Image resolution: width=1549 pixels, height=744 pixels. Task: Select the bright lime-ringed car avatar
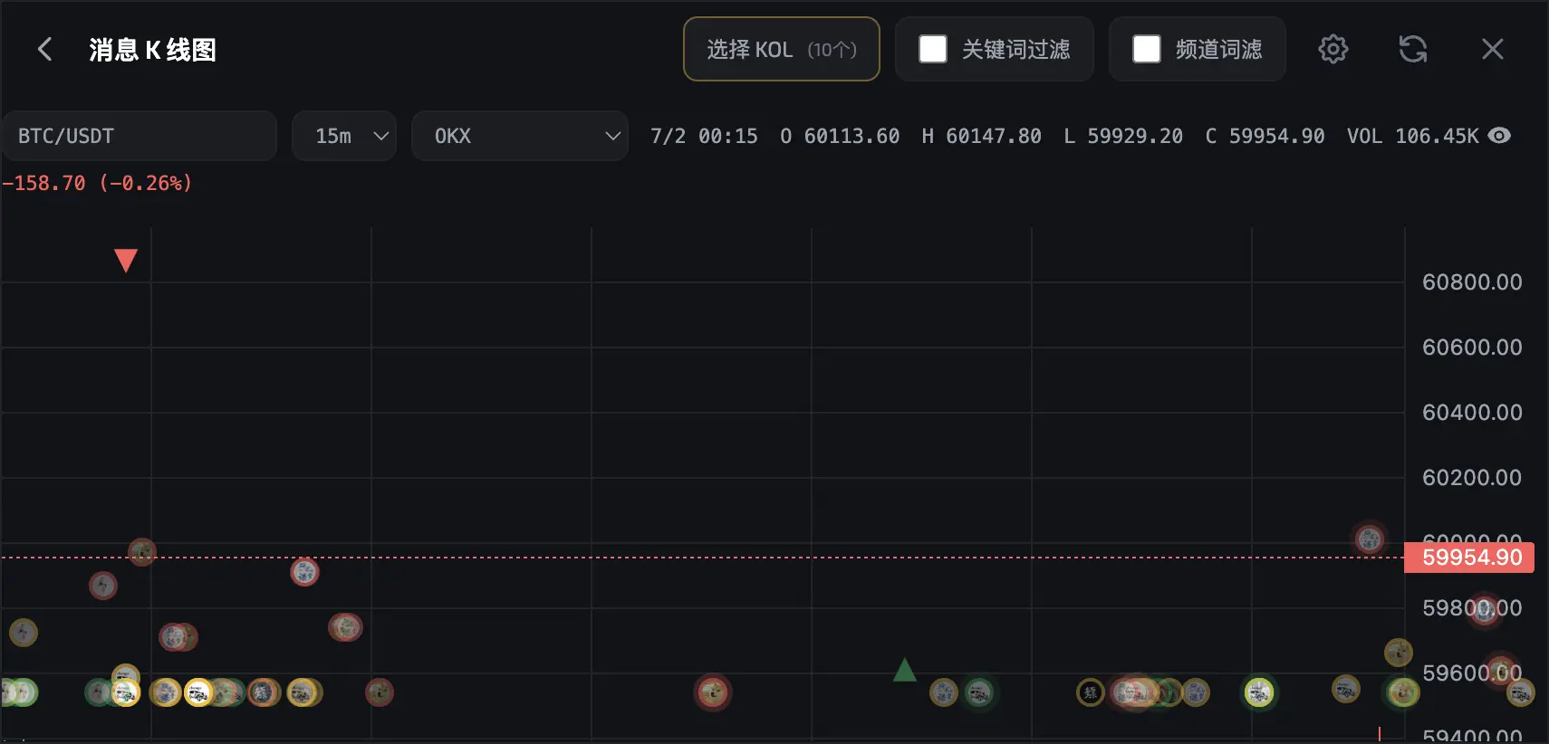tap(1259, 693)
